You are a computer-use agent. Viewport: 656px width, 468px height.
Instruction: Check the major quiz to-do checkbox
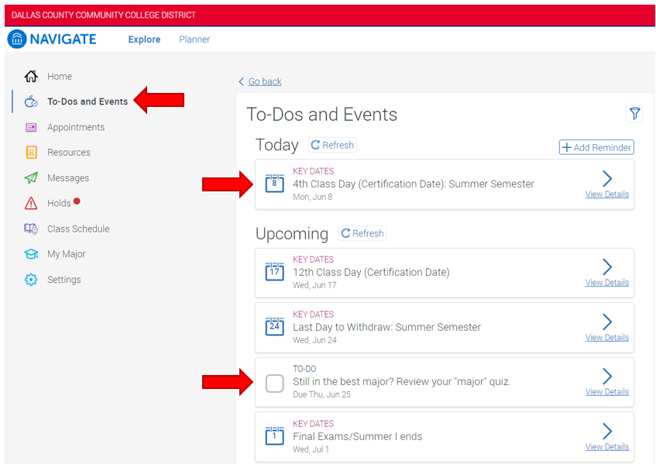pos(274,382)
